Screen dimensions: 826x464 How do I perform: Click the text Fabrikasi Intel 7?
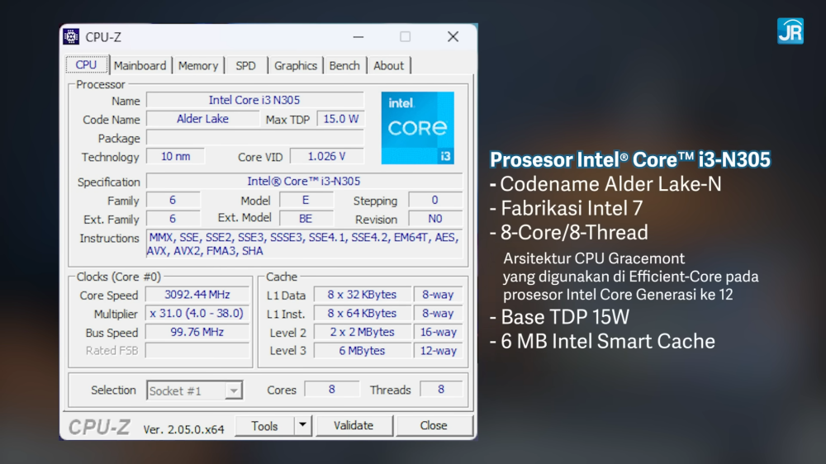coord(567,208)
